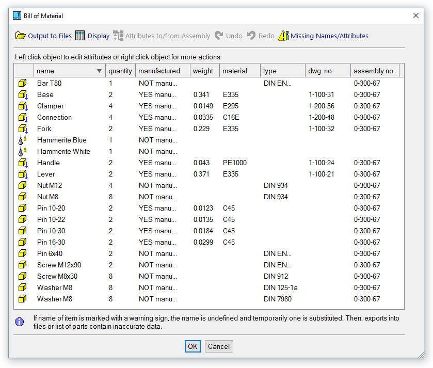Click the Missing Names/Attributes warning icon
This screenshot has height=368, width=433.
[x=283, y=36]
